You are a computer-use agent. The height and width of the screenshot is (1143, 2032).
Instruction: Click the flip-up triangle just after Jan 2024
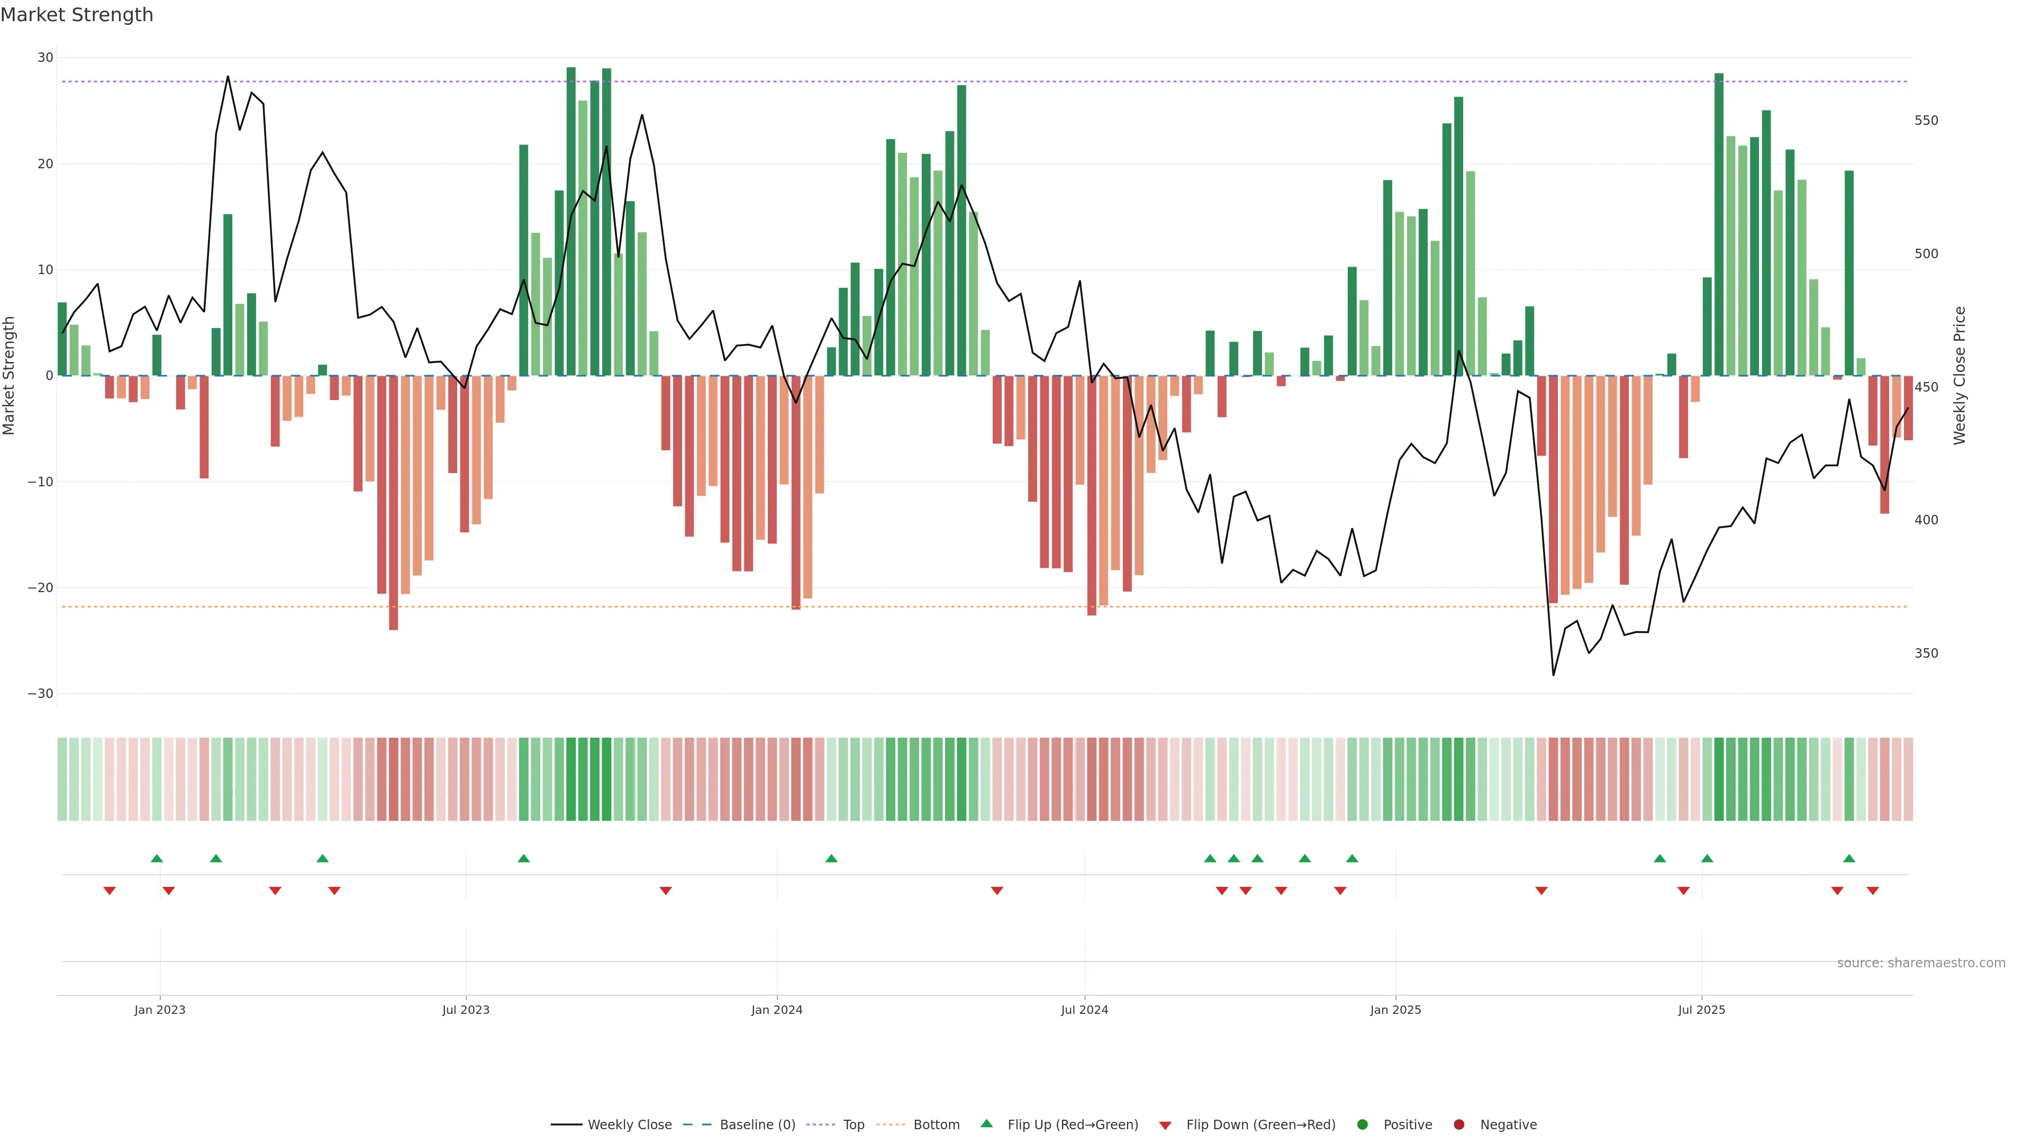[831, 858]
